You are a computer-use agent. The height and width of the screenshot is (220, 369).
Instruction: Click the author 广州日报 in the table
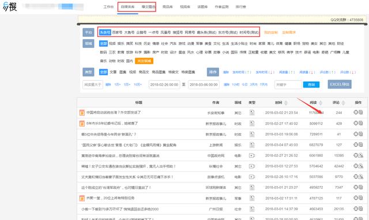(x=216, y=209)
